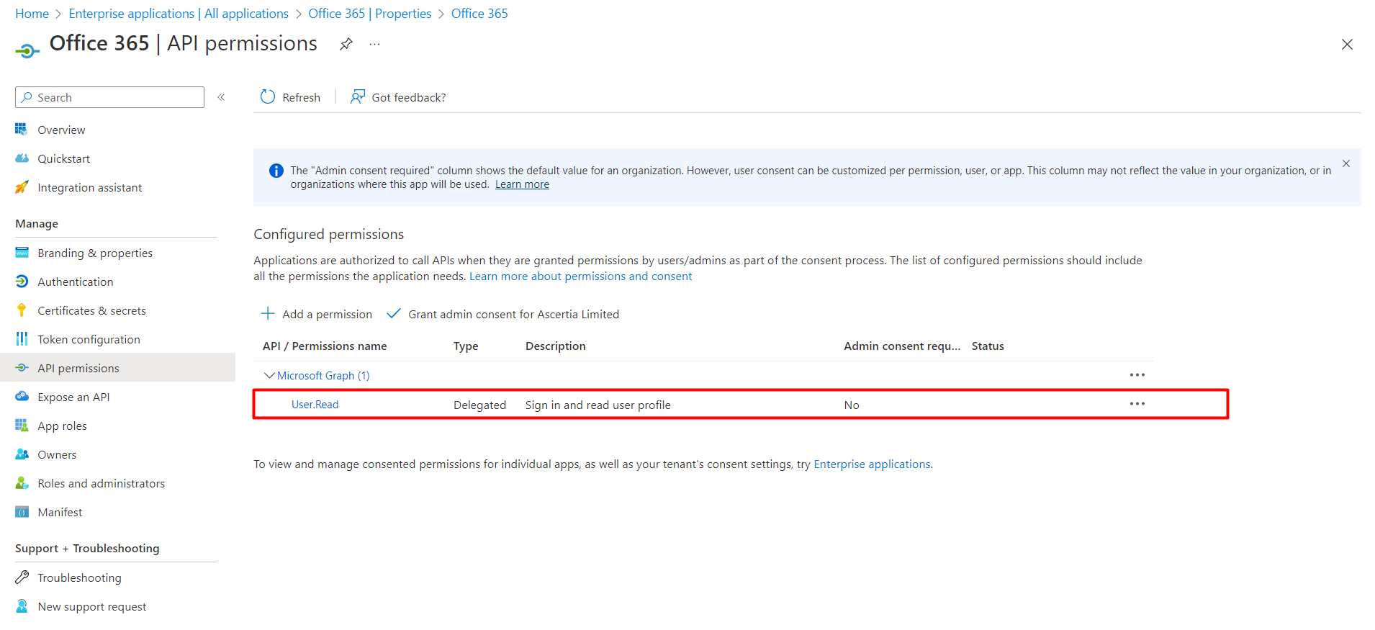The image size is (1375, 630).
Task: Click the API / Permissions name column header
Action: [325, 346]
